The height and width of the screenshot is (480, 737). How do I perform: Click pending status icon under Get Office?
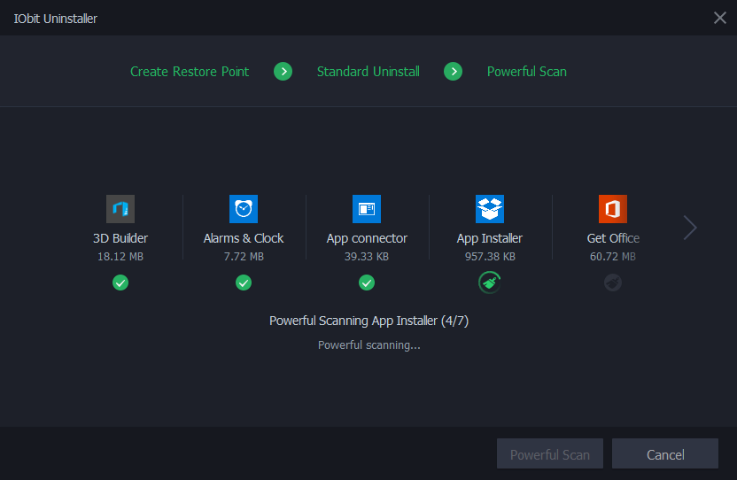click(x=613, y=283)
